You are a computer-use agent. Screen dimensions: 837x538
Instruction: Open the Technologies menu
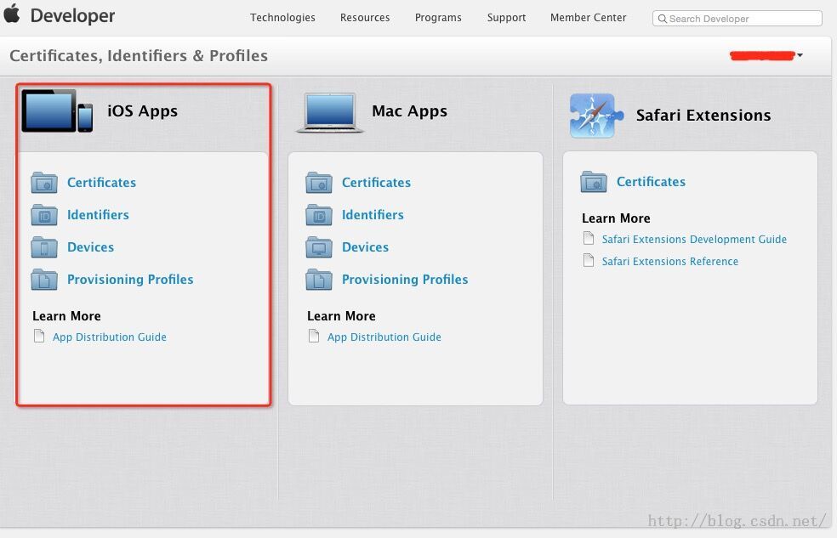click(282, 18)
